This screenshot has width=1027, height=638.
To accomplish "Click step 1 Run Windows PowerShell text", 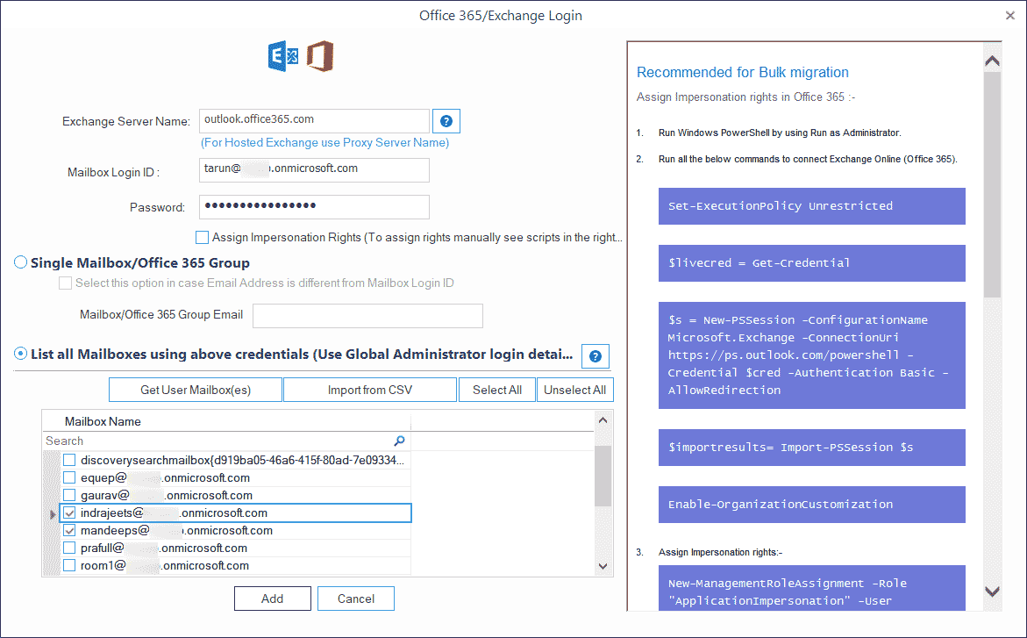I will [780, 133].
